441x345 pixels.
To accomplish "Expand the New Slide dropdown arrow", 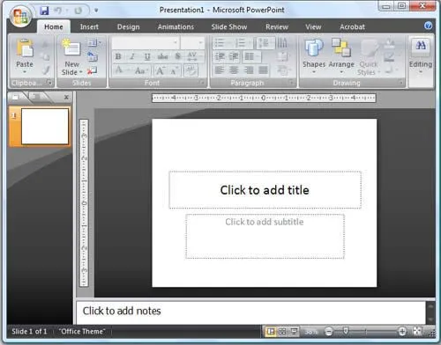I will click(81, 72).
